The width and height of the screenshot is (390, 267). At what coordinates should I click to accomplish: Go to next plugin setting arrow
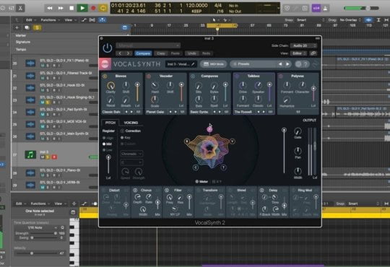pos(128,53)
